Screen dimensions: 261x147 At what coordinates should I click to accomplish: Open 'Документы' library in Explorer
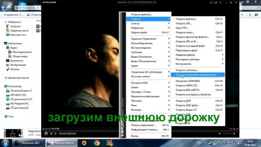15,61
